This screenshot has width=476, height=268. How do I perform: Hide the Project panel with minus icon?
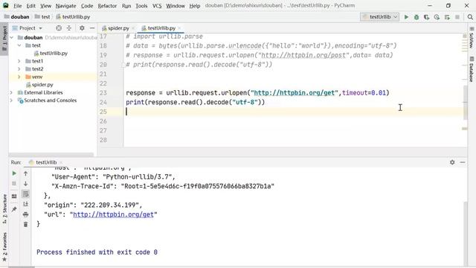point(92,28)
